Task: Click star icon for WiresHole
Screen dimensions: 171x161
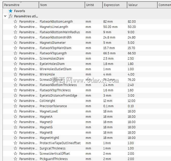Action: pos(15,74)
